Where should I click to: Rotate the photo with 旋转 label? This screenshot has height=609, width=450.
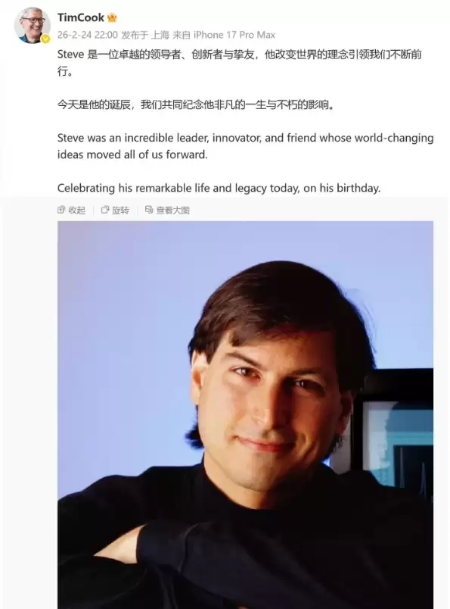[x=120, y=210]
